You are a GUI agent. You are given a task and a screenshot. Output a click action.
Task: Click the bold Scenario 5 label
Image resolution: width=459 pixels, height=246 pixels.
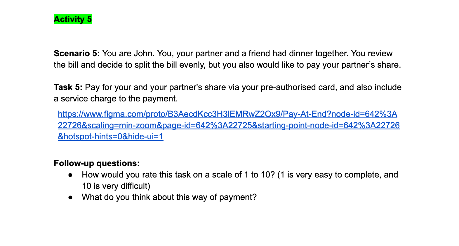[x=77, y=53]
